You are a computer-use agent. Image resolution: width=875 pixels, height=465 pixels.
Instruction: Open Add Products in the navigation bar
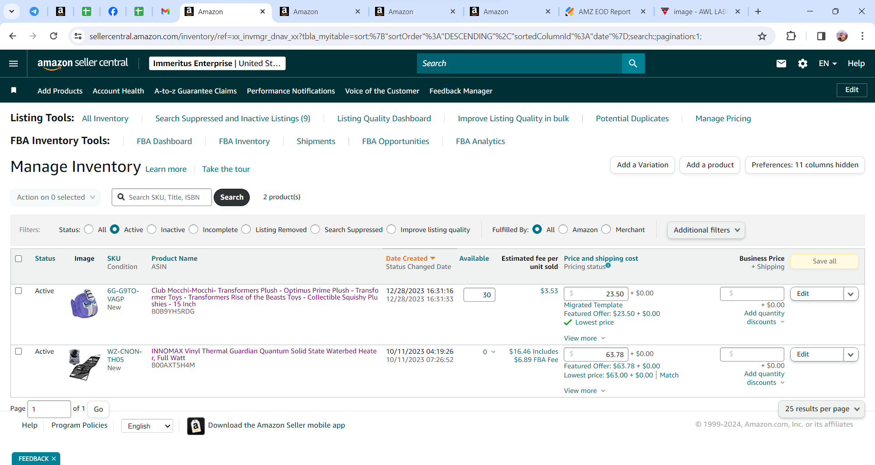click(60, 91)
